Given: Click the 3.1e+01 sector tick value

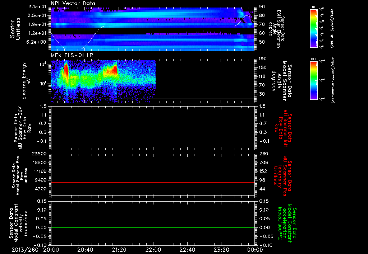Looking at the screenshot, I should tap(37, 7).
